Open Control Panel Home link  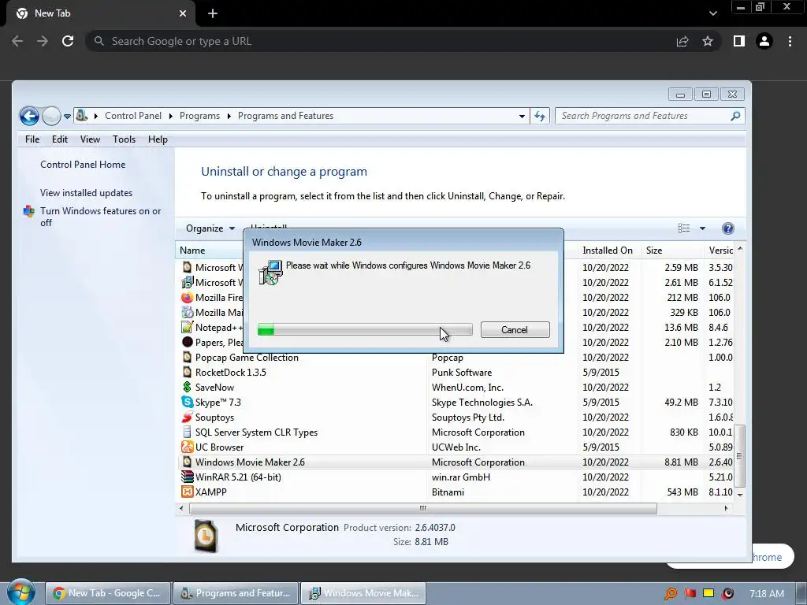pyautogui.click(x=83, y=165)
